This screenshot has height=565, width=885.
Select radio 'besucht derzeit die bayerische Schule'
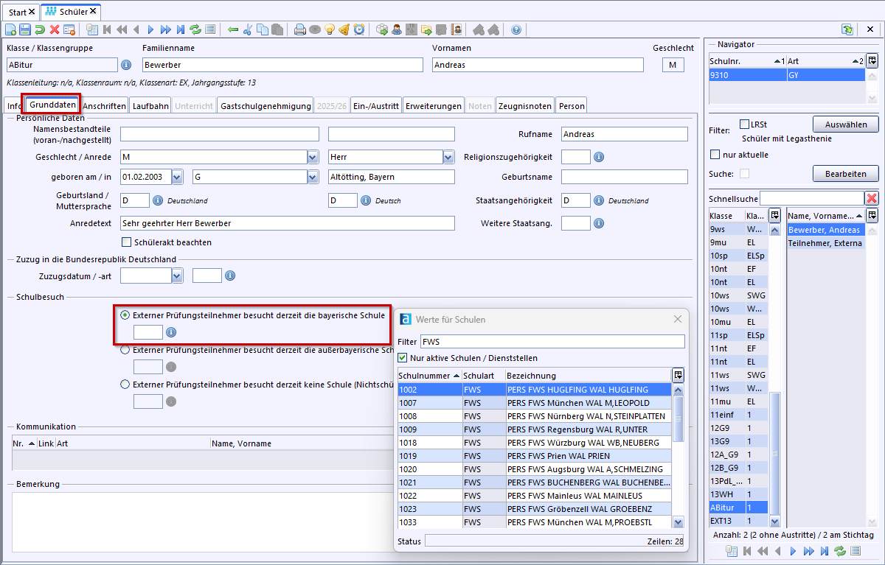click(125, 315)
